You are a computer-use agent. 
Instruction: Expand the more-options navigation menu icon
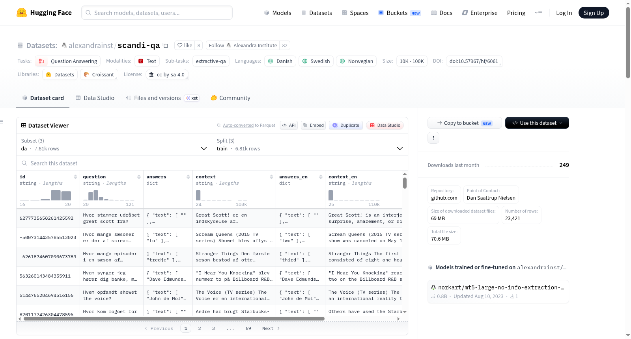click(x=538, y=13)
